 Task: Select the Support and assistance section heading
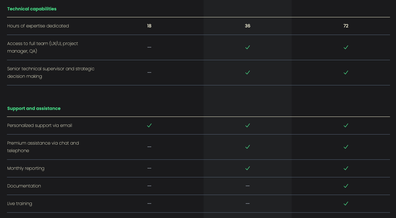tap(34, 108)
